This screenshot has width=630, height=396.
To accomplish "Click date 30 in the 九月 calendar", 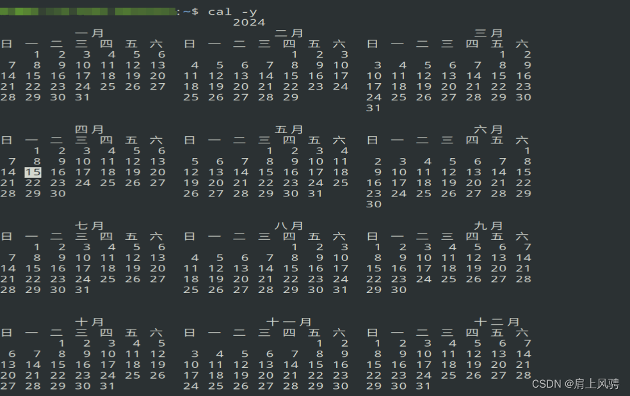I will click(399, 290).
